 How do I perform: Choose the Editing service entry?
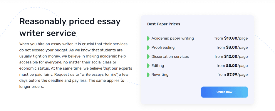(x=158, y=66)
